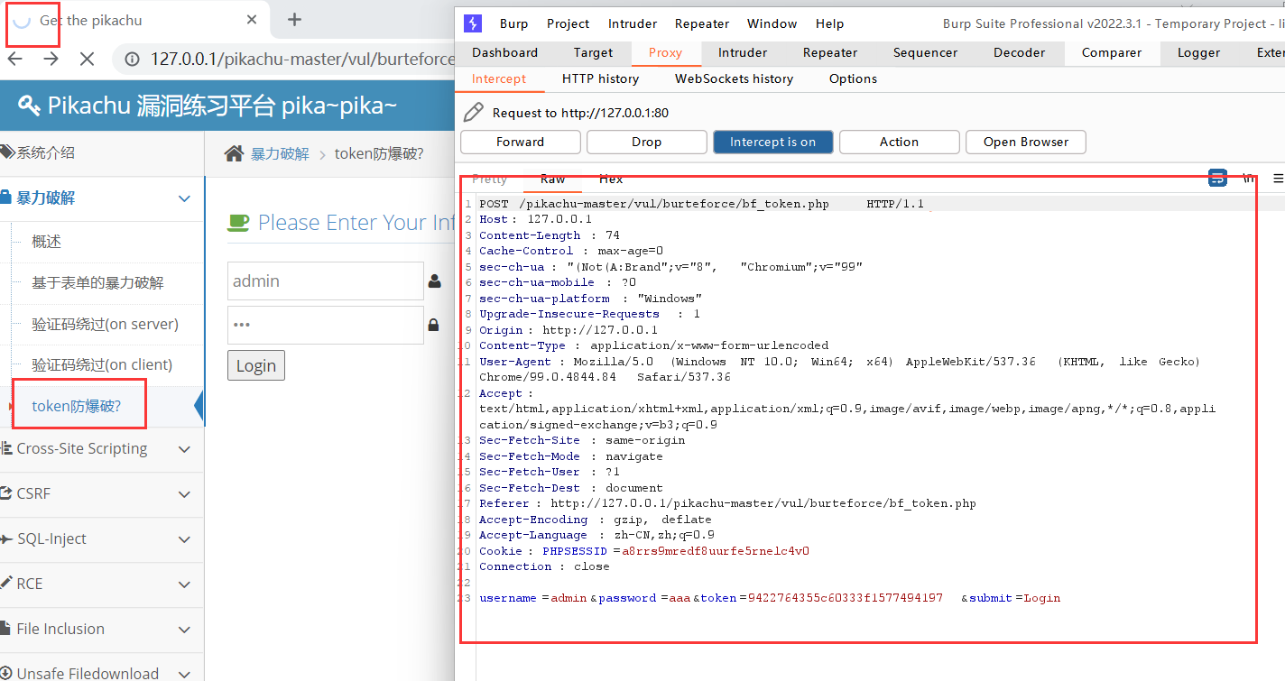1285x681 pixels.
Task: Open the Project menu
Action: pyautogui.click(x=569, y=23)
